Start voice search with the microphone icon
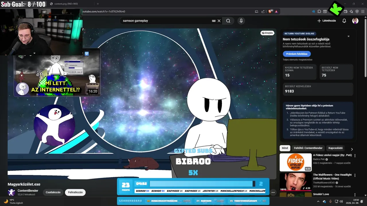 point(241,21)
